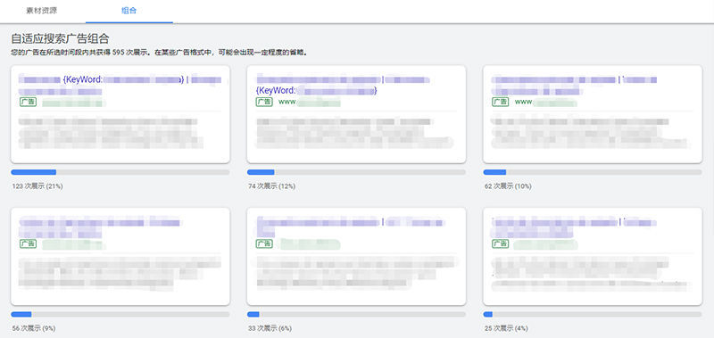Click the 广告 badge in the 56 次展示 card
The width and height of the screenshot is (714, 338).
pos(29,243)
